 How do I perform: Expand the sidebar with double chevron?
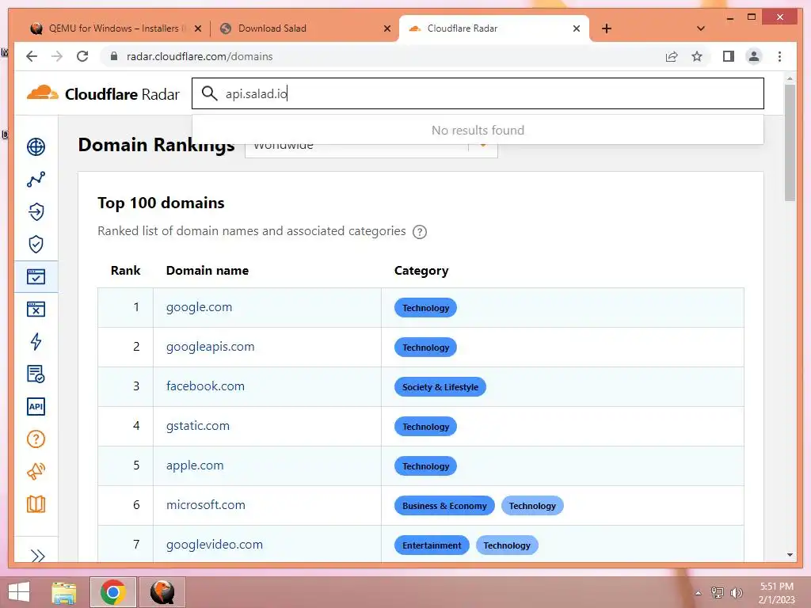[37, 556]
